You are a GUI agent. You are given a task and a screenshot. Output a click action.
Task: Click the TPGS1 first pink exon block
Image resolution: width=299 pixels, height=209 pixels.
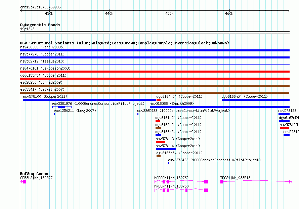[221, 182]
